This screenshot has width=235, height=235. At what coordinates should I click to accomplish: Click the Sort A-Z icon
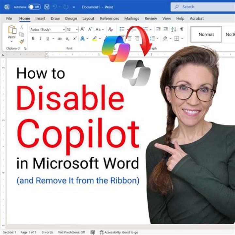pyautogui.click(x=174, y=29)
